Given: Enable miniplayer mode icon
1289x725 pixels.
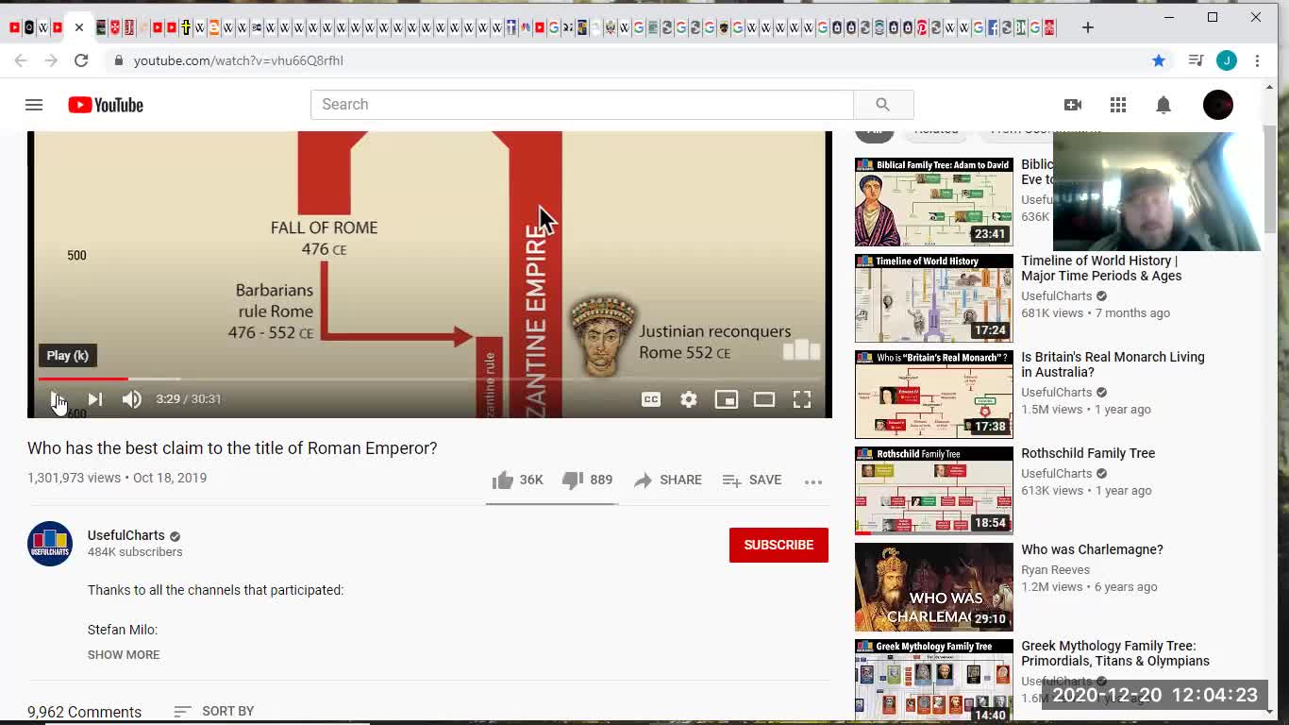Looking at the screenshot, I should (727, 399).
